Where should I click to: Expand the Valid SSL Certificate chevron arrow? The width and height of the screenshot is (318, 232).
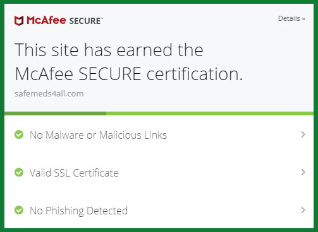(x=303, y=172)
